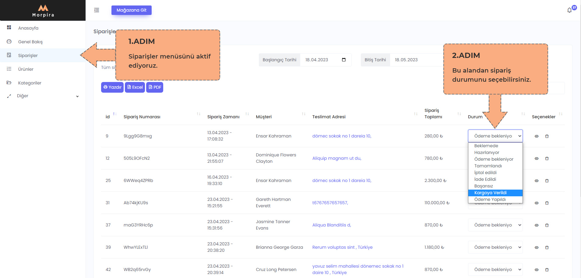The width and height of the screenshot is (581, 278).
Task: View order Ab74kjKU9s with eye icon
Action: pyautogui.click(x=537, y=203)
